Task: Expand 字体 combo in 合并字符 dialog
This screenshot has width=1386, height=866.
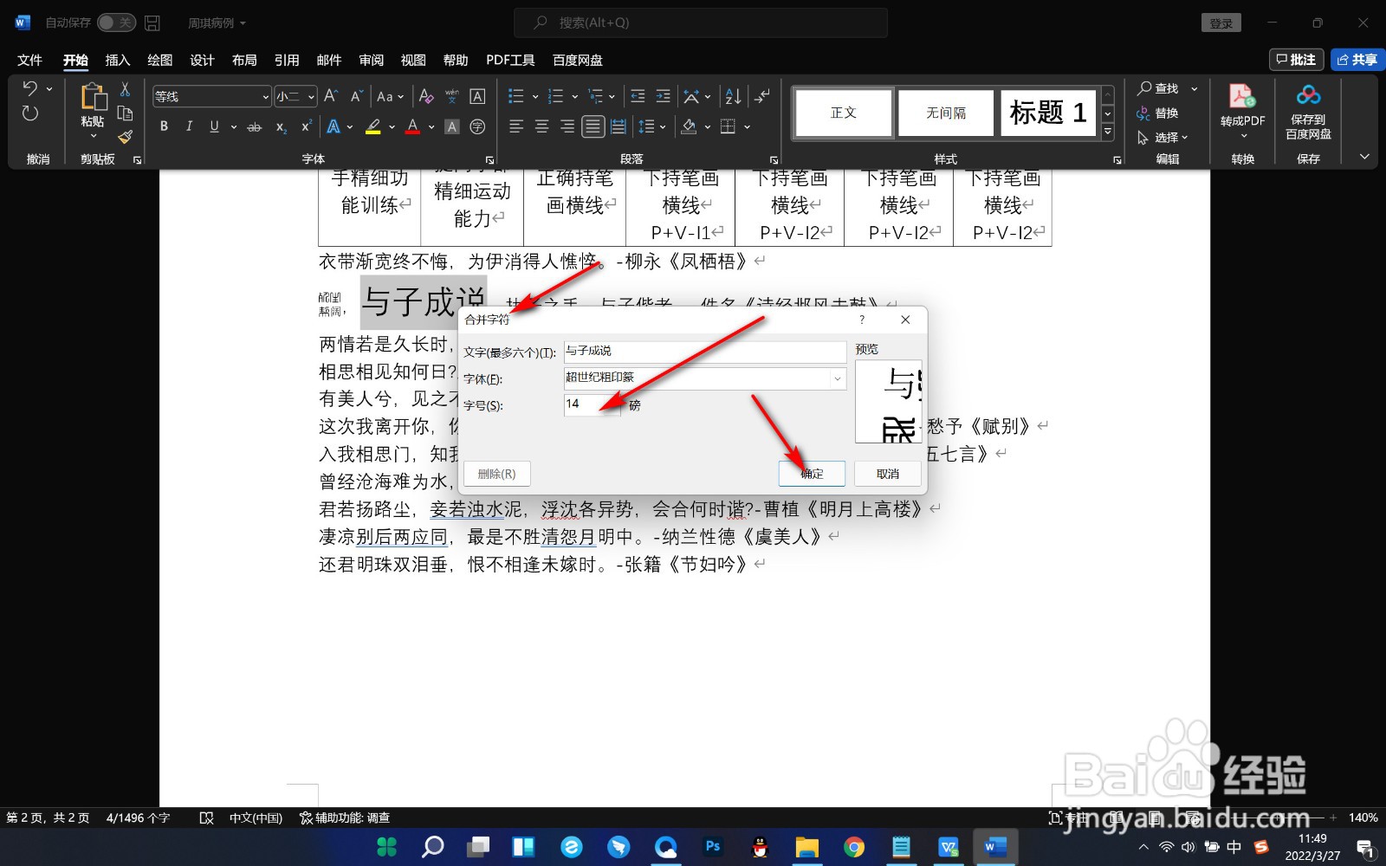Action: click(837, 378)
